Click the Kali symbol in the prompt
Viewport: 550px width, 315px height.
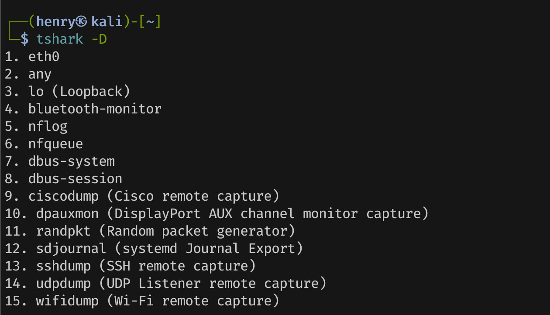tap(84, 21)
